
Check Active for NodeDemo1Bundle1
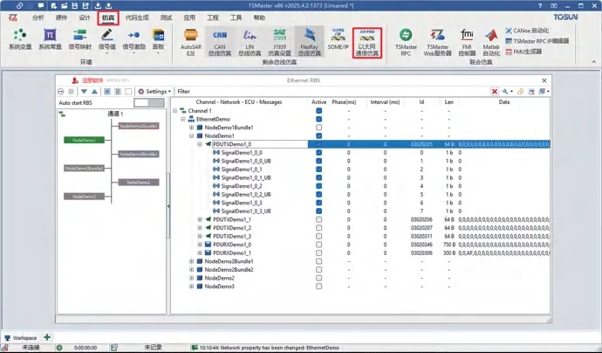(x=318, y=128)
